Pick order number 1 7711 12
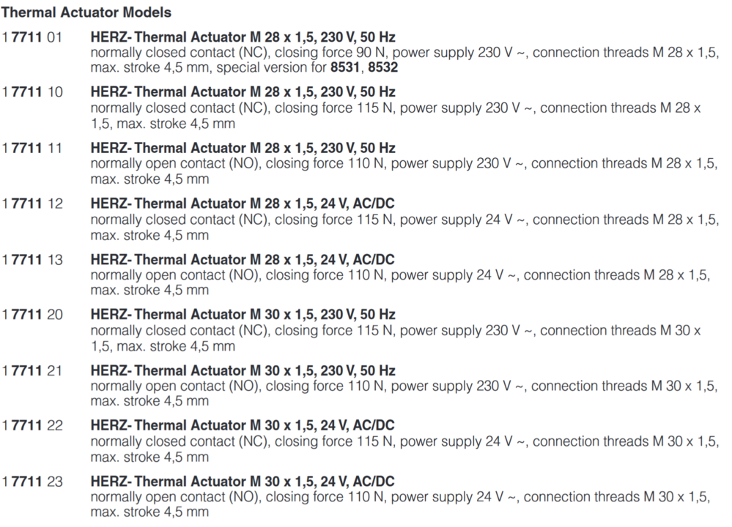 tap(32, 203)
